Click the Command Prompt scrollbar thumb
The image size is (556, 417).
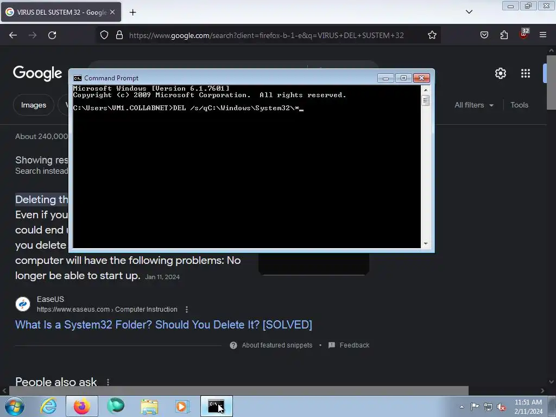(x=426, y=100)
